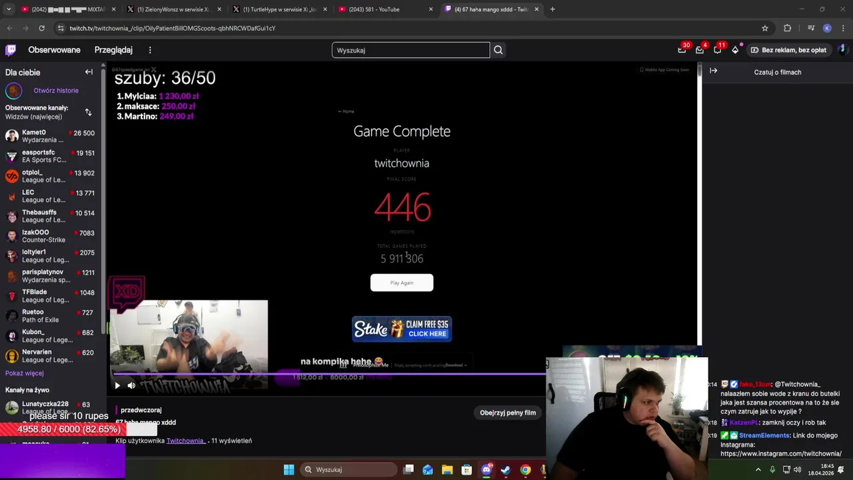Open the Twitch home logo
Image resolution: width=853 pixels, height=480 pixels.
pos(11,50)
